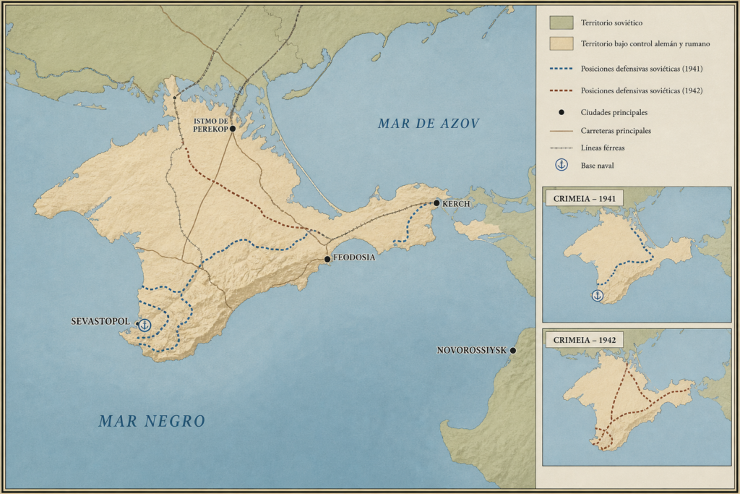Click the brown Carreteras principales line sample
This screenshot has height=494, width=740.
(x=561, y=131)
